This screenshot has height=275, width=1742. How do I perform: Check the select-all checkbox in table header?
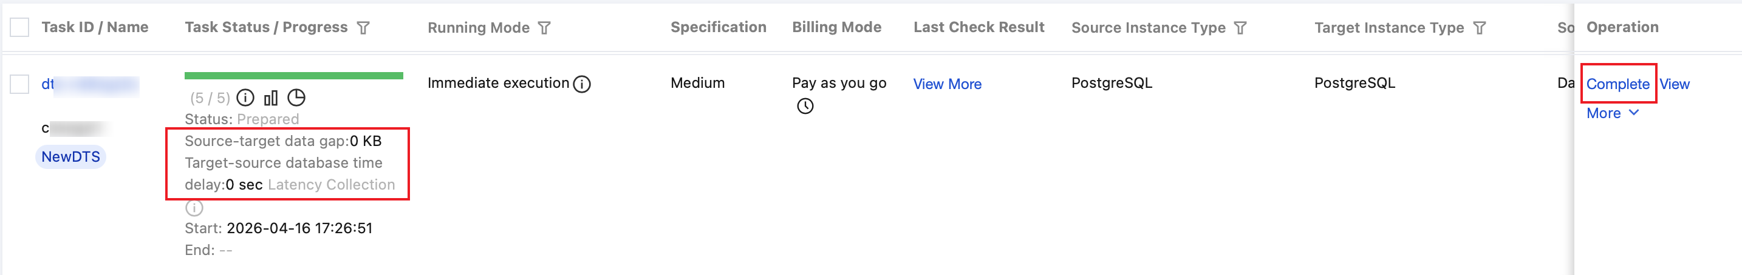[x=19, y=28]
